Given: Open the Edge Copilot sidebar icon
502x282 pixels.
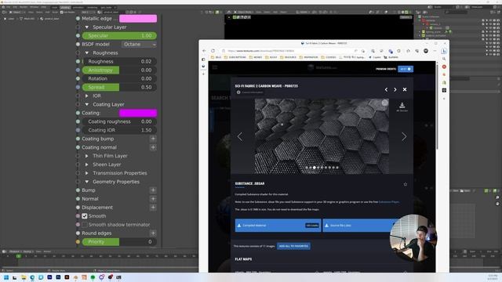Looking at the screenshot, I should pos(444,51).
